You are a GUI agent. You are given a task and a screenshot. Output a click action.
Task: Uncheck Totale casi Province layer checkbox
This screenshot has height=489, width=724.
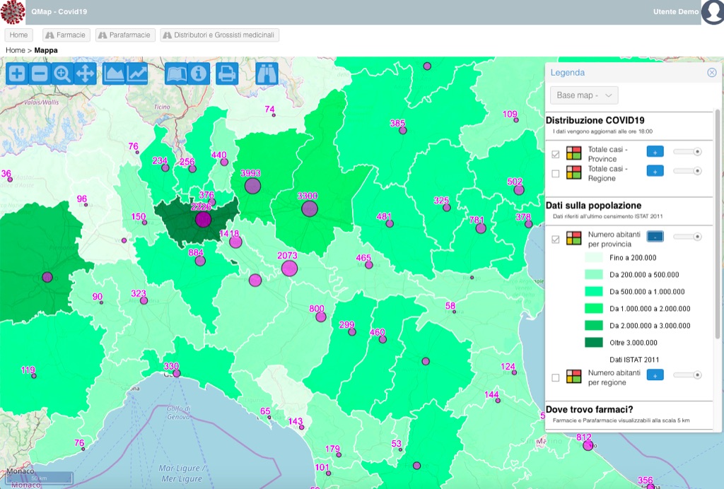click(556, 154)
